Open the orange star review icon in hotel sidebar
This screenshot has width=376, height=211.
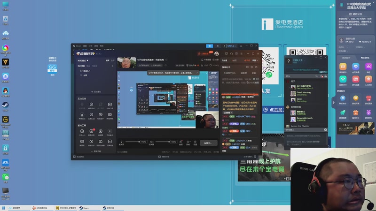(x=368, y=79)
